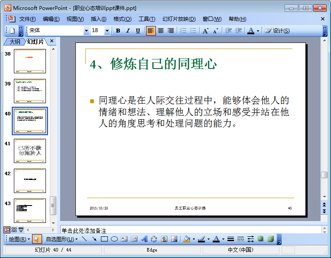Increase the font size

tap(206, 31)
